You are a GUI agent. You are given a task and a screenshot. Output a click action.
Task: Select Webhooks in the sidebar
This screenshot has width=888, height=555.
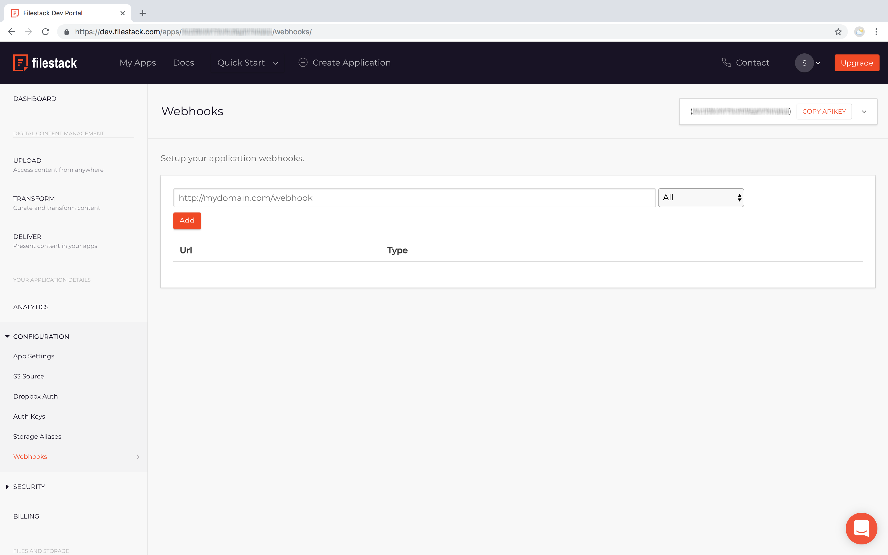[x=30, y=457]
